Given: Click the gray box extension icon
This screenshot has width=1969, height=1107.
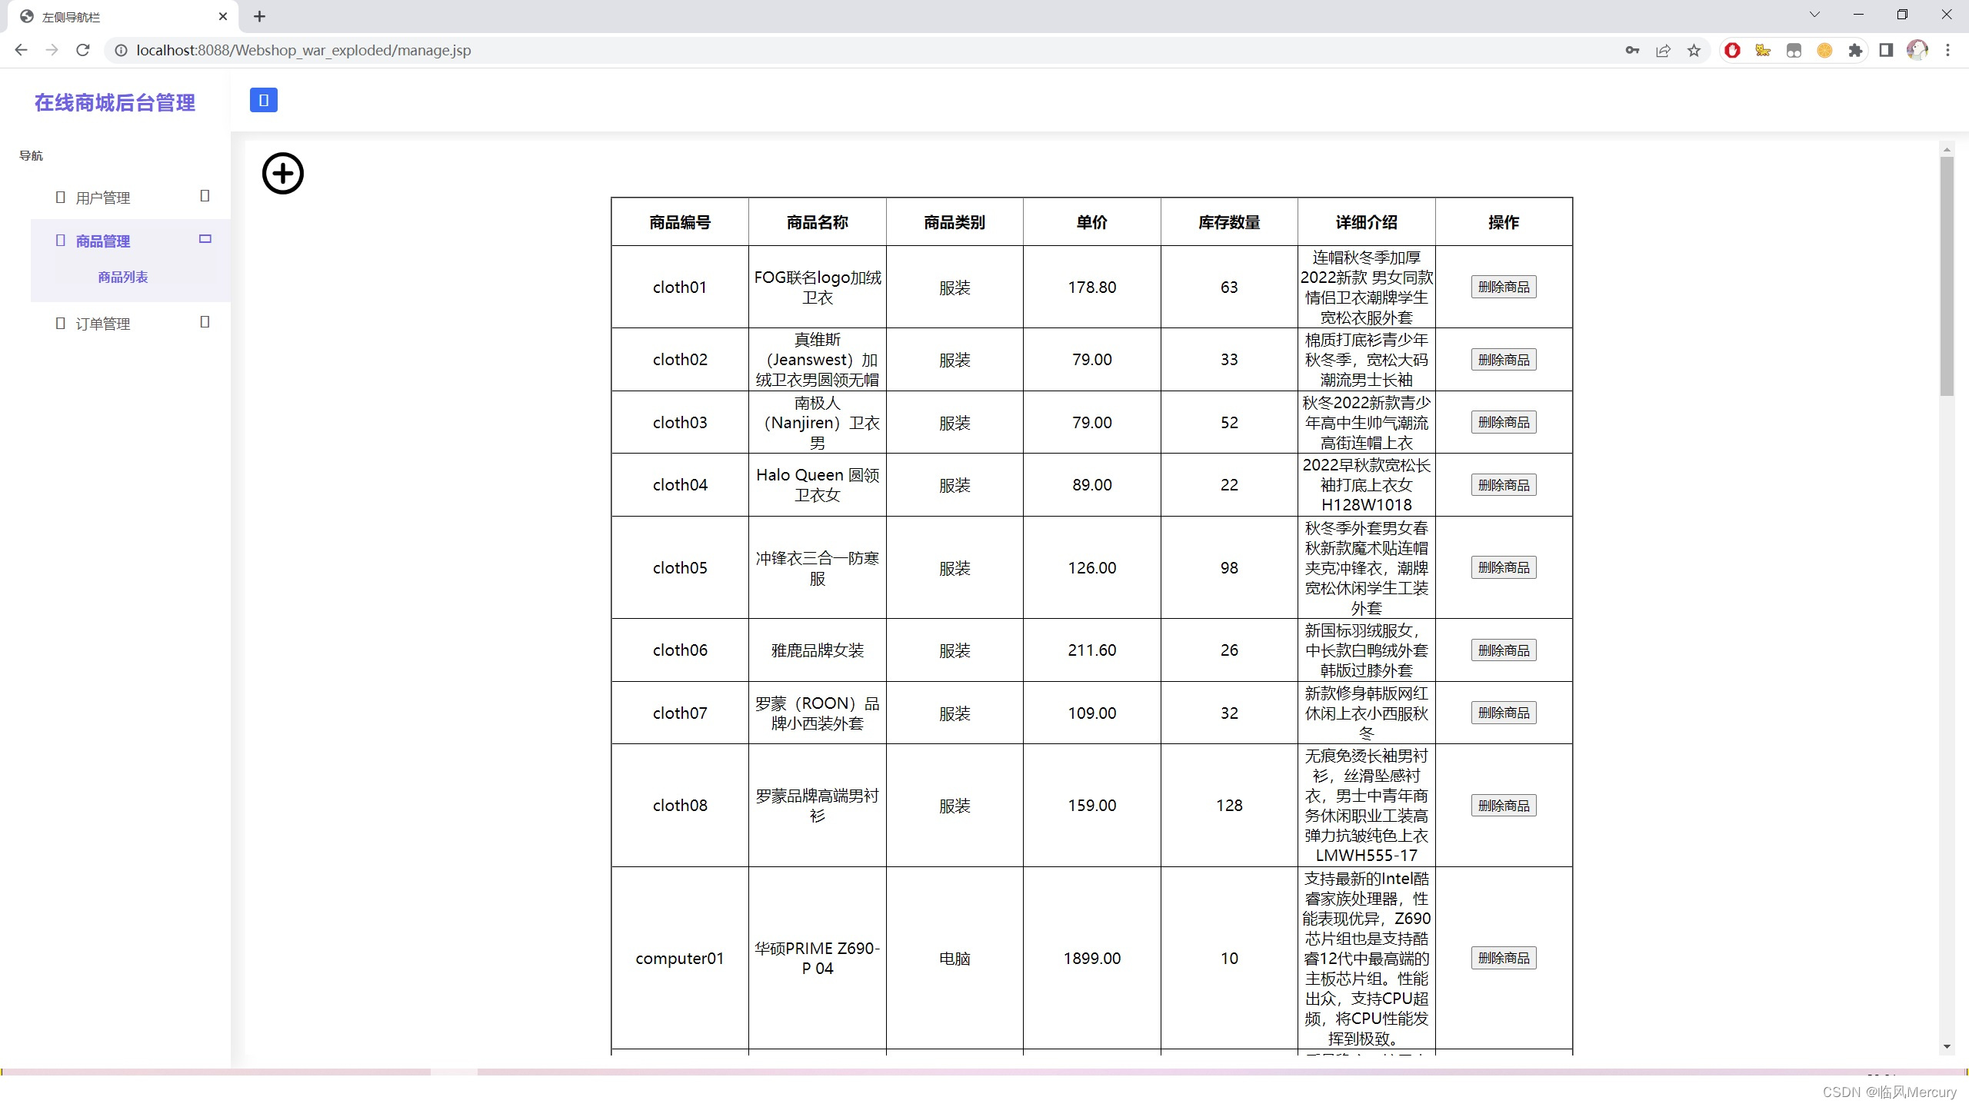Looking at the screenshot, I should pyautogui.click(x=1794, y=50).
